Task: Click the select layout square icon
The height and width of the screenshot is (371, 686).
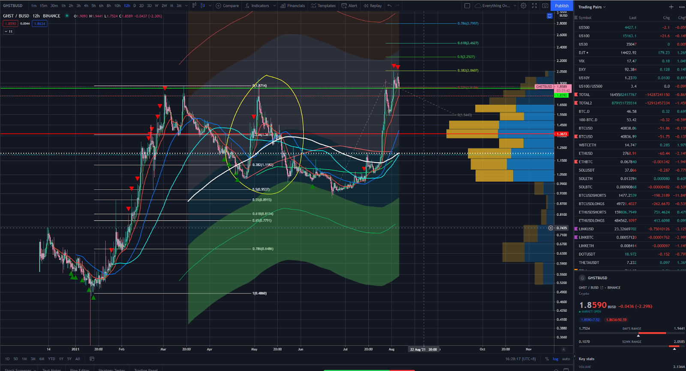Action: [467, 6]
